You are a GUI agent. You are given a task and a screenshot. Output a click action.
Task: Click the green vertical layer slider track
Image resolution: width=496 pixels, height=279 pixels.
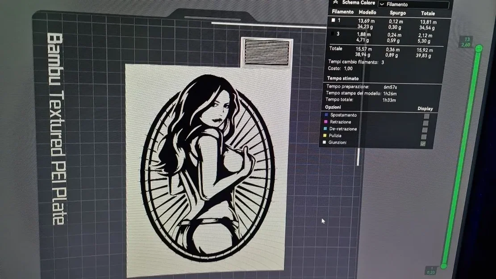click(462, 157)
